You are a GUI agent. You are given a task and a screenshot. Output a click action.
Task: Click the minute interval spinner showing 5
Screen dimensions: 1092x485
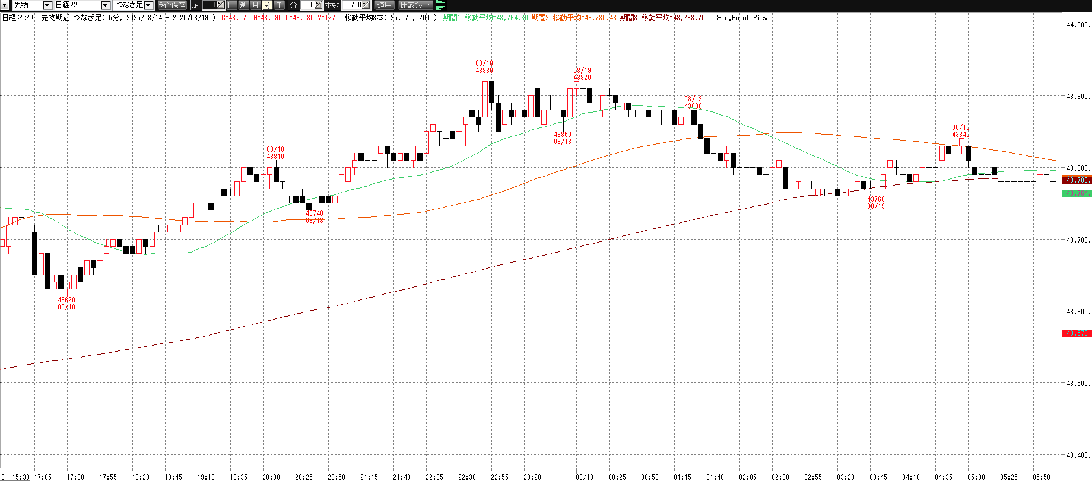312,5
